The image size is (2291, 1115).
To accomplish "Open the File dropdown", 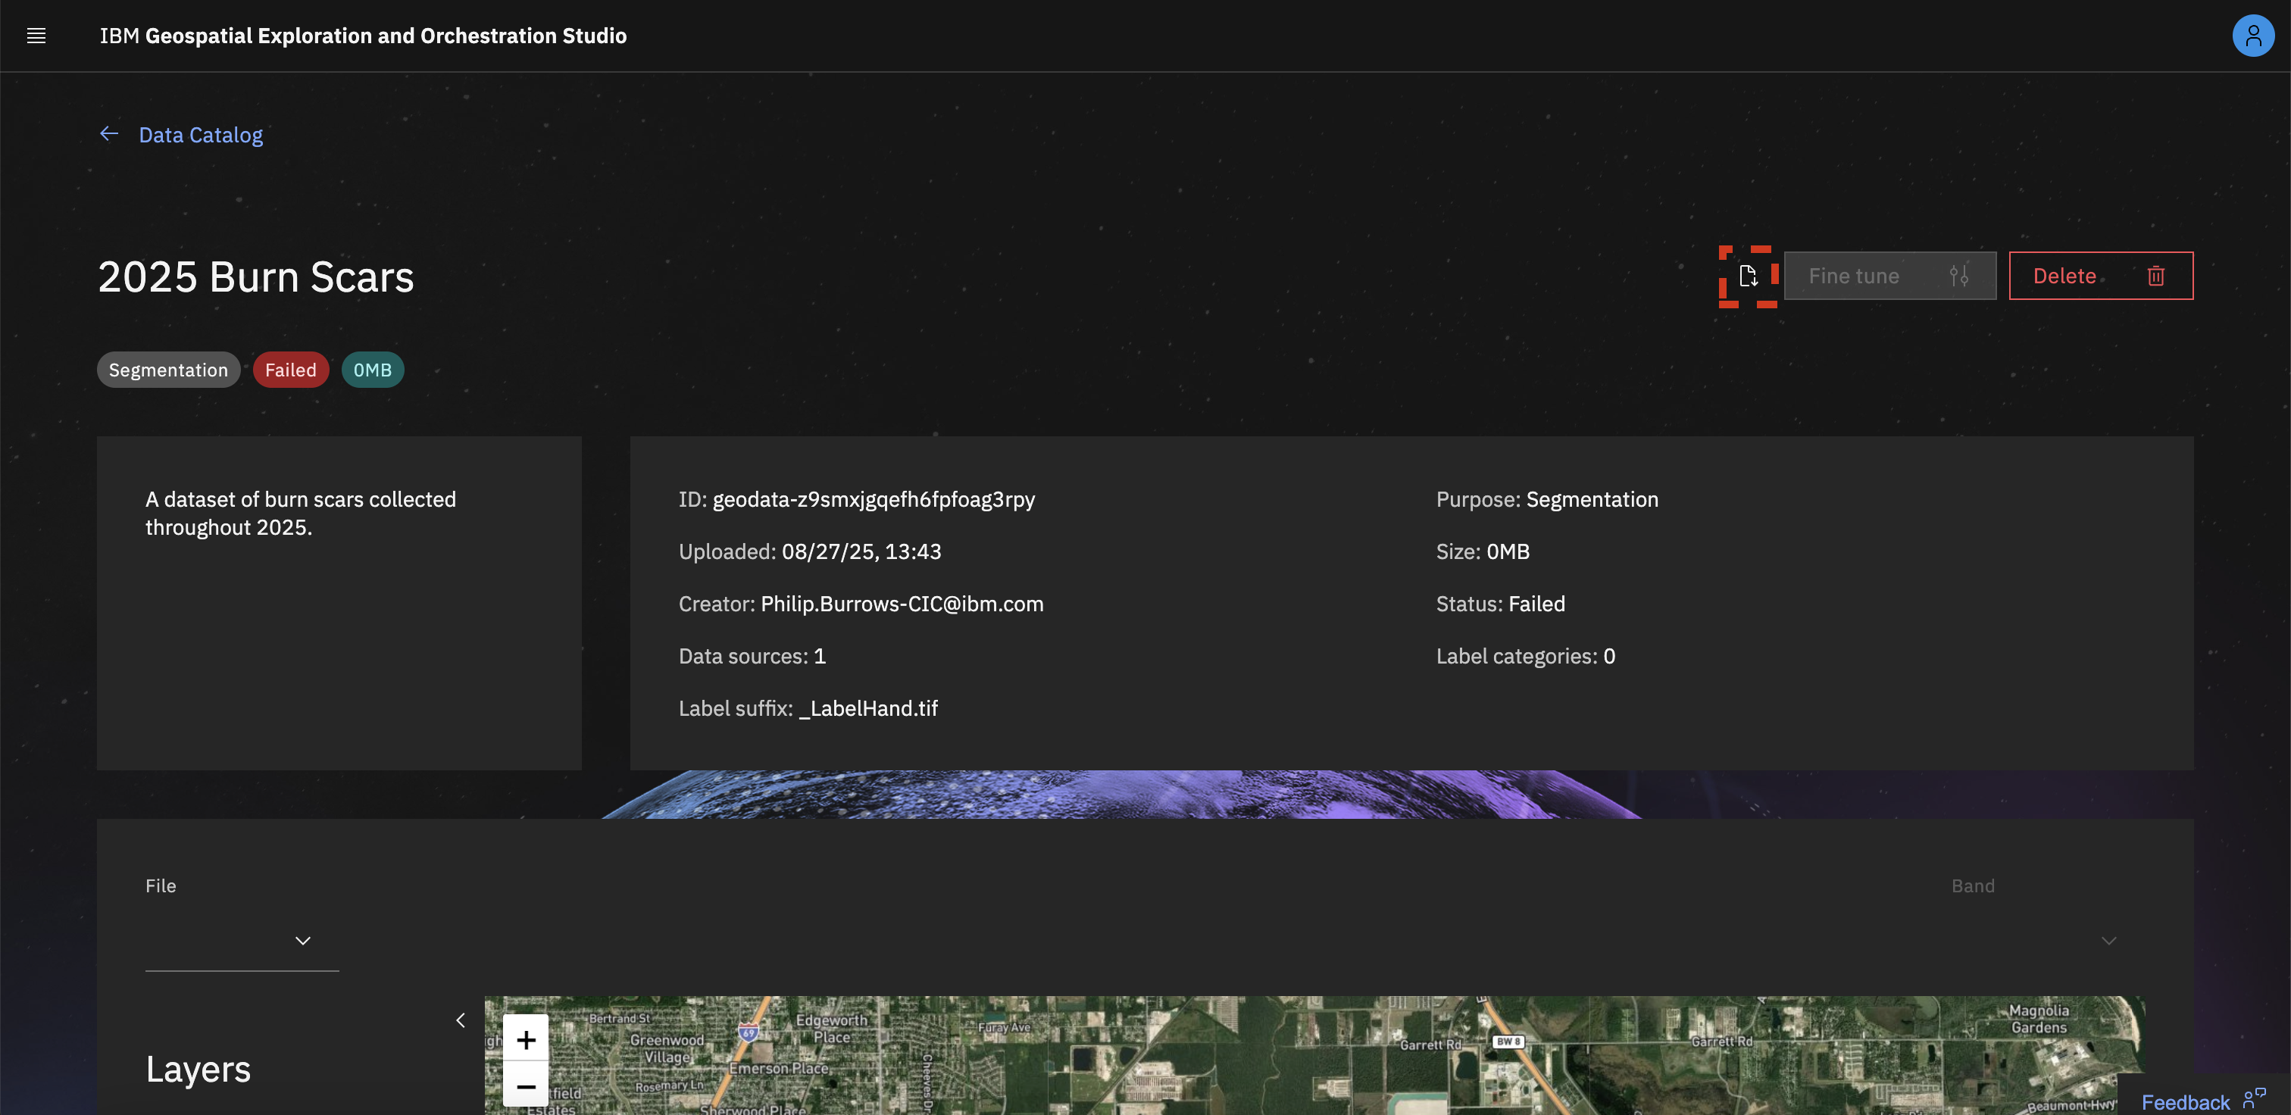I will pos(242,941).
